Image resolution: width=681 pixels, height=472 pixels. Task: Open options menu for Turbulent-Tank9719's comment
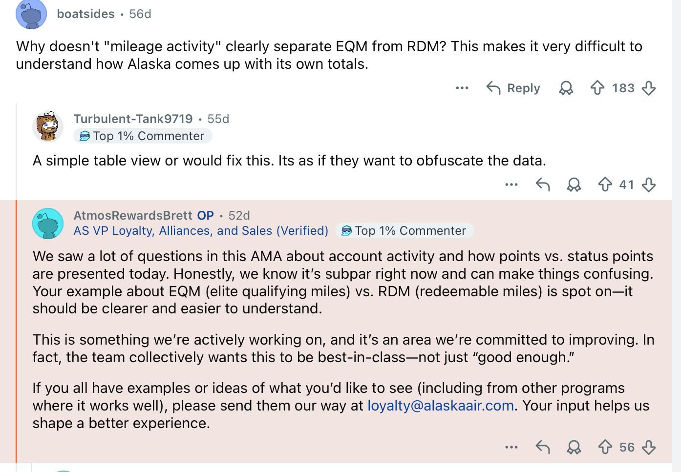511,185
